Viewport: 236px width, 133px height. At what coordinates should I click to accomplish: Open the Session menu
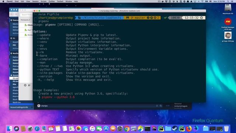35,1
